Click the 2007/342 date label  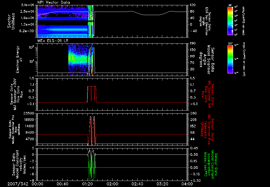point(18,184)
